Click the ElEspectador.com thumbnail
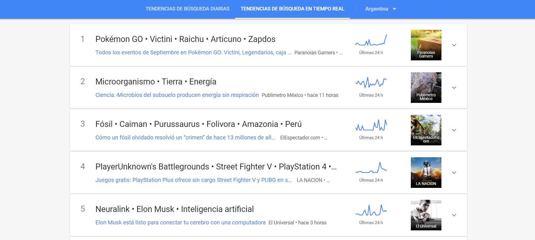535x240 pixels. coord(426,130)
